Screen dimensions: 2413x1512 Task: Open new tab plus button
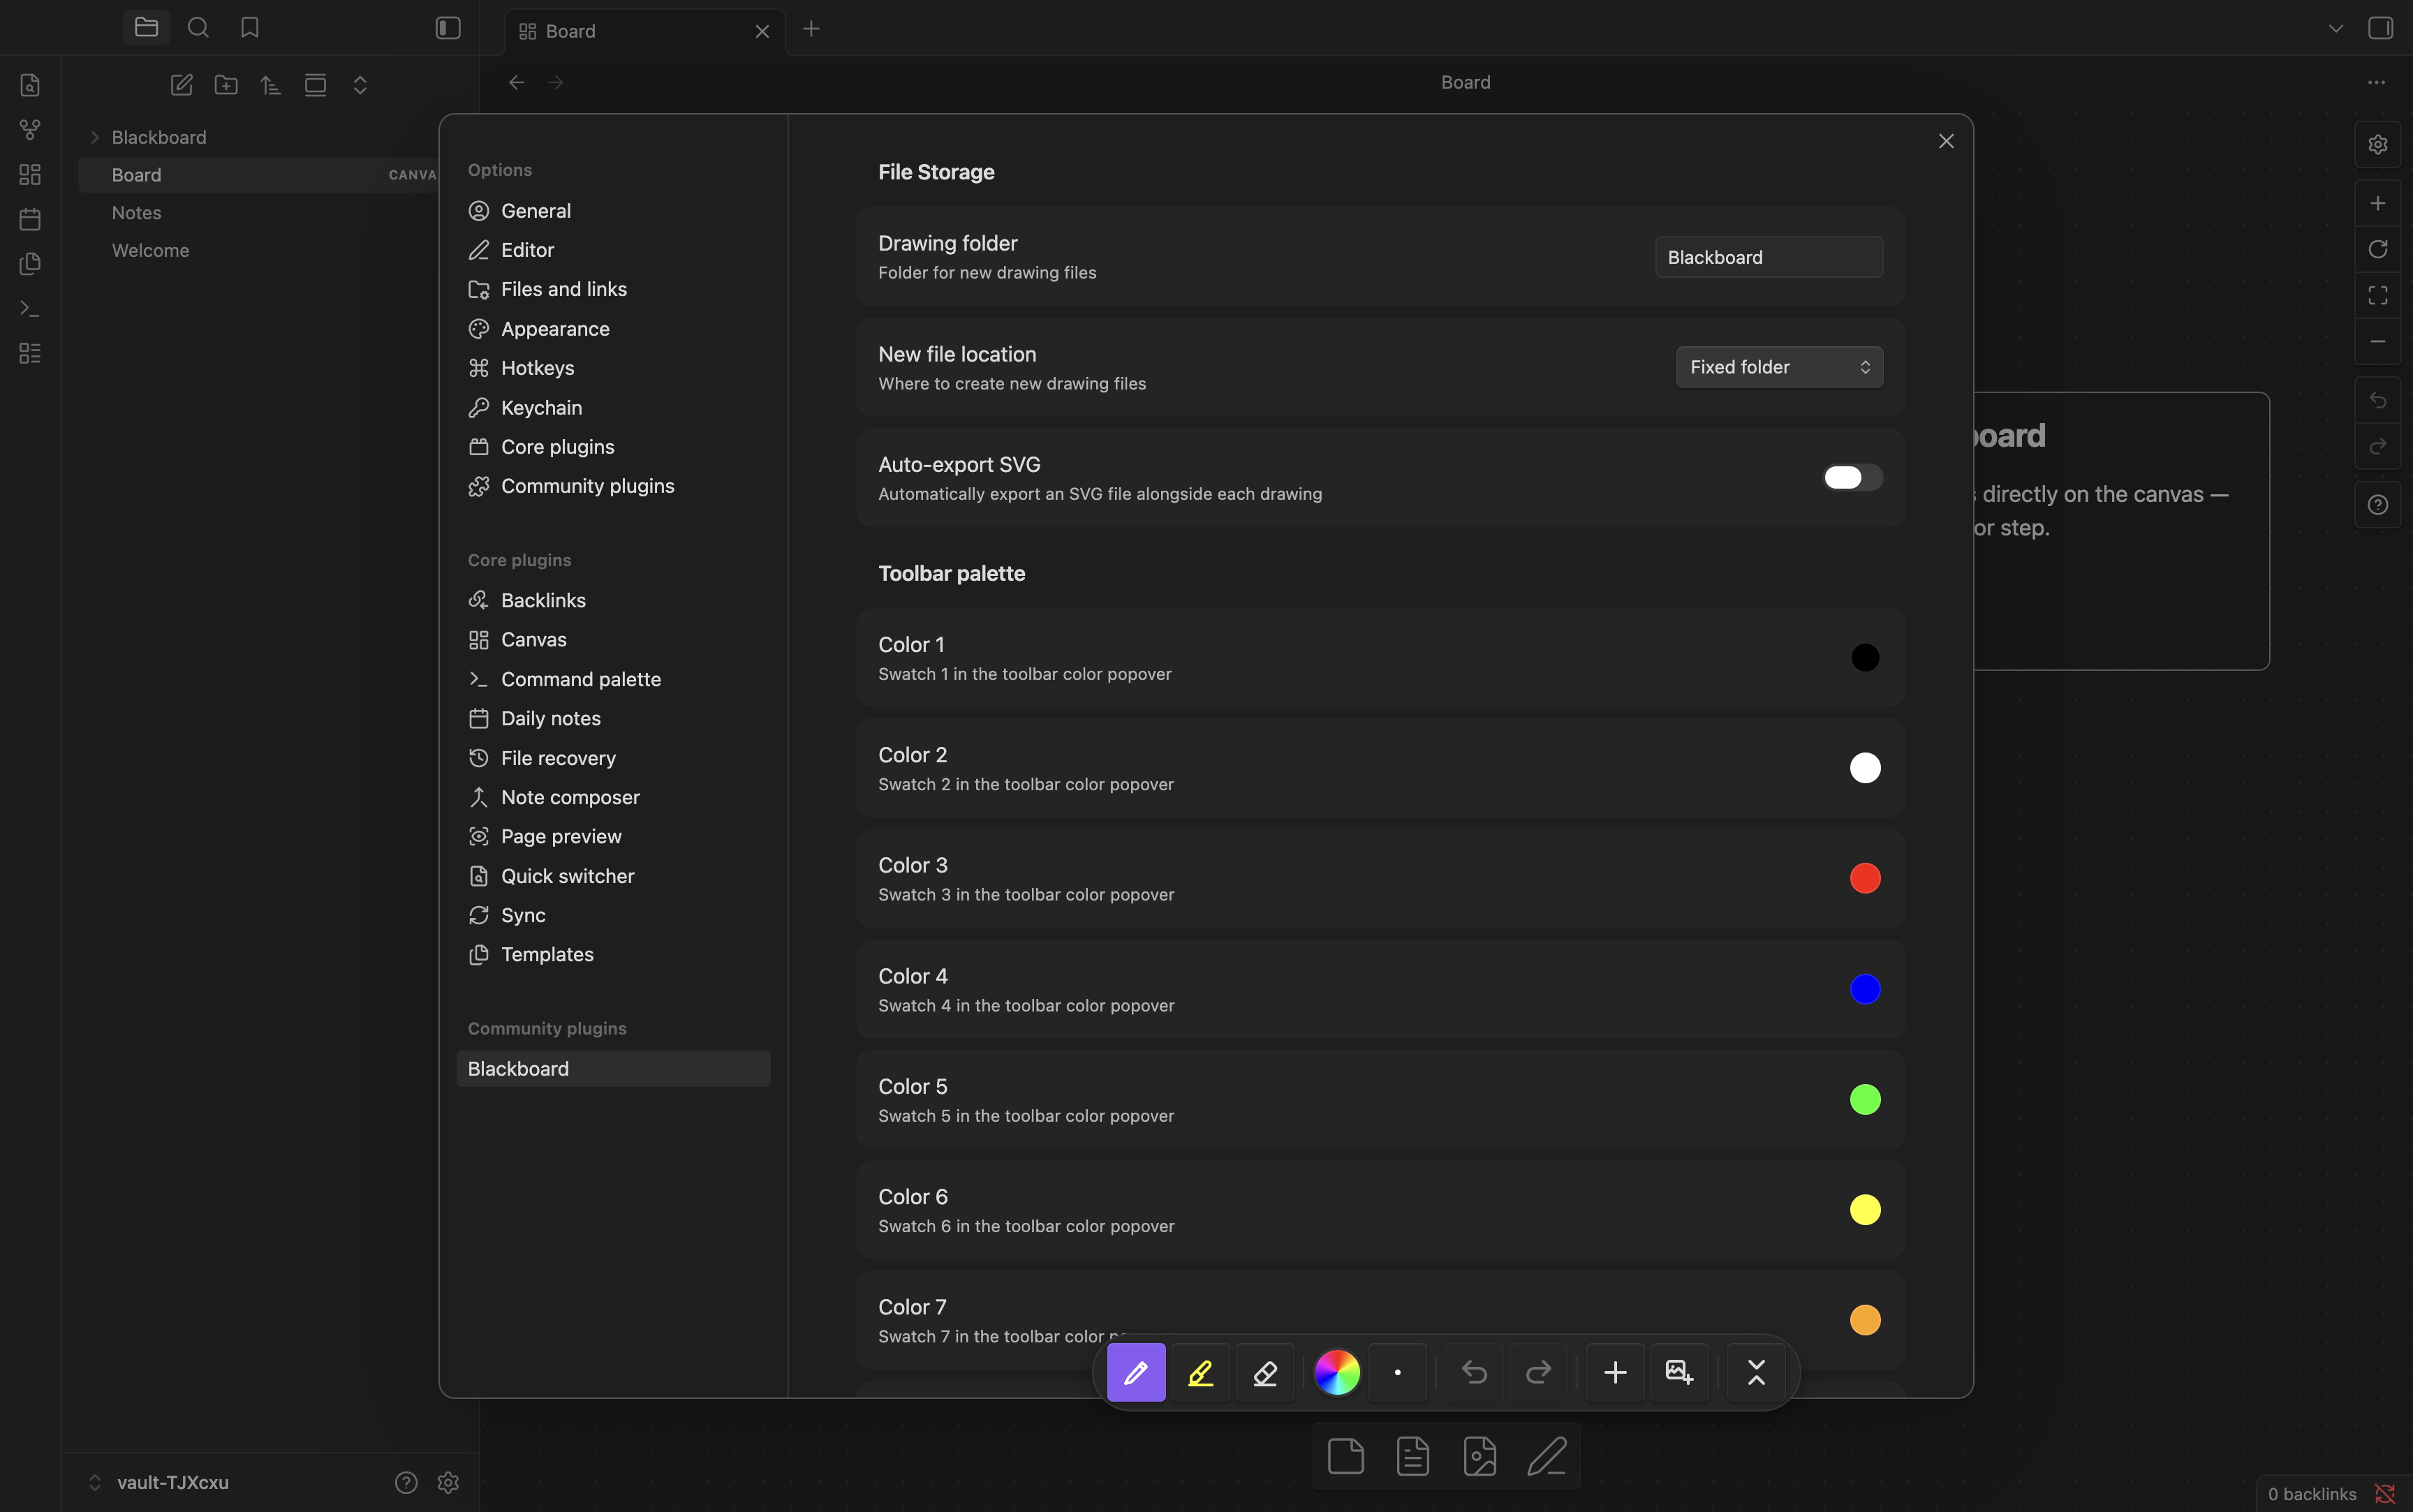coord(811,28)
